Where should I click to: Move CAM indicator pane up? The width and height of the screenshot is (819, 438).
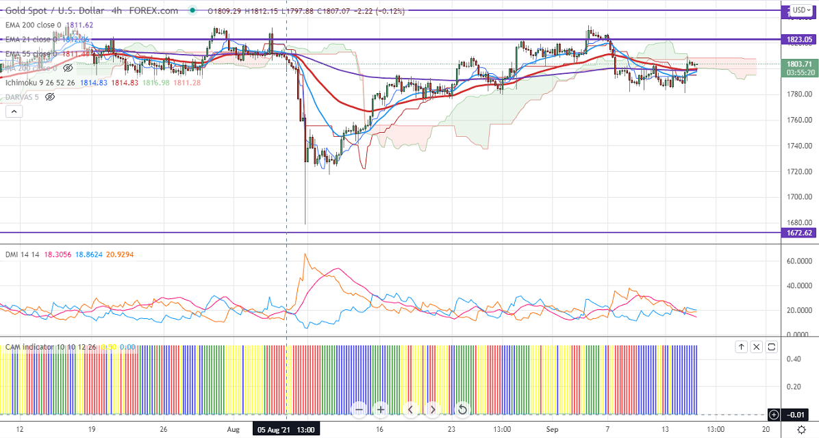tap(741, 347)
